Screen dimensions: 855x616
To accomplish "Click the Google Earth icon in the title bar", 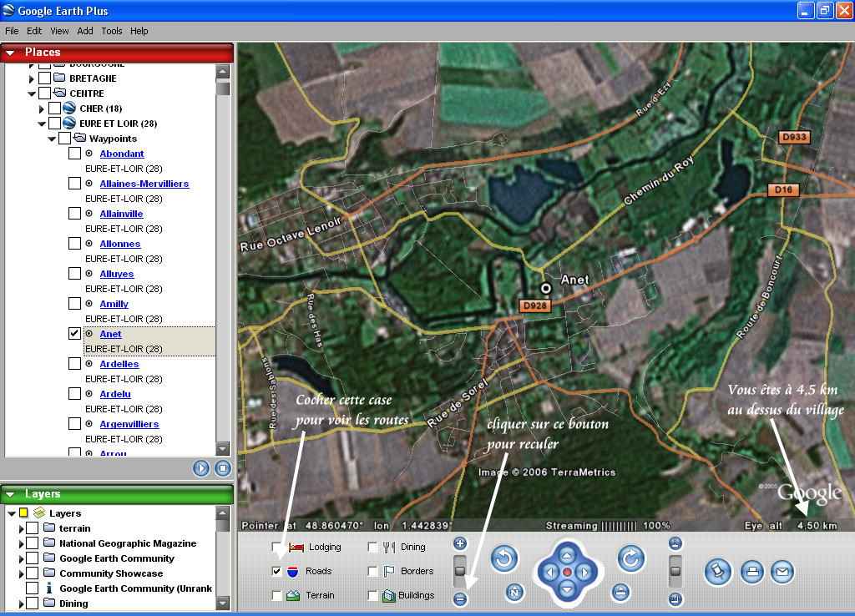I will 8,10.
